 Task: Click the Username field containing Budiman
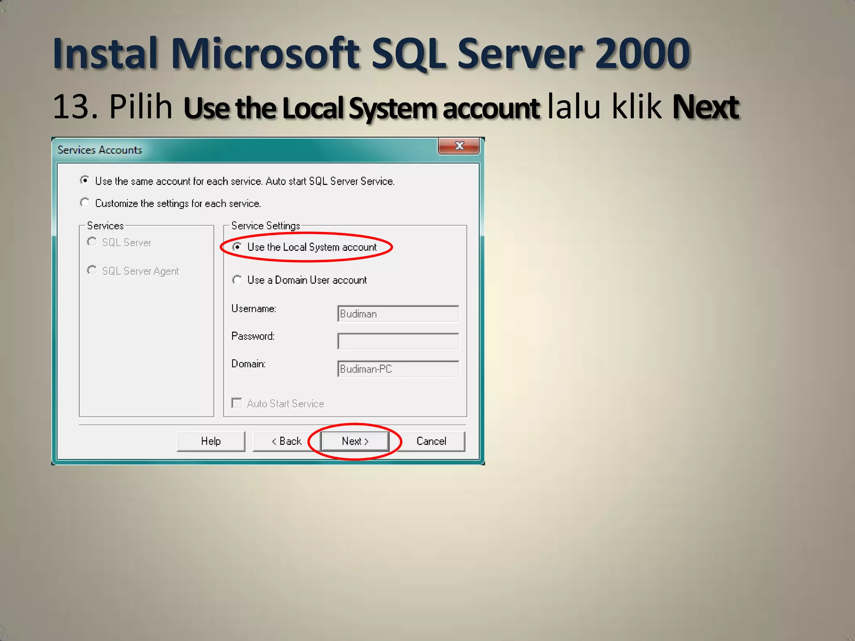[398, 314]
